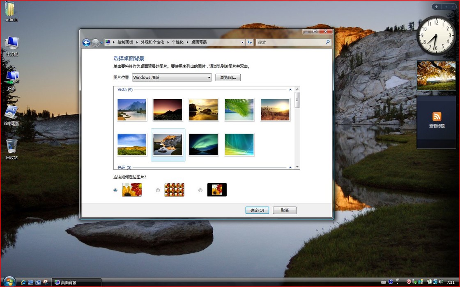Screen dimensions: 460x287
Task: Pick the blue sky green hills wallpaper
Action: pos(132,144)
